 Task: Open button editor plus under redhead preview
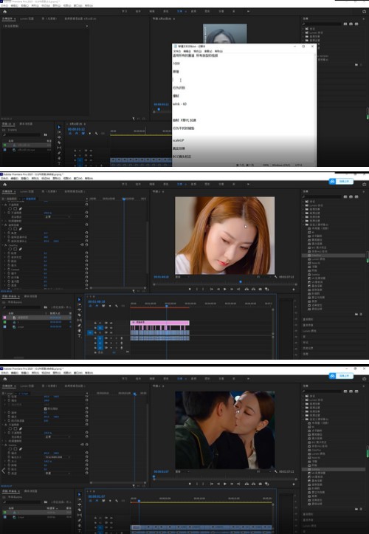click(294, 289)
